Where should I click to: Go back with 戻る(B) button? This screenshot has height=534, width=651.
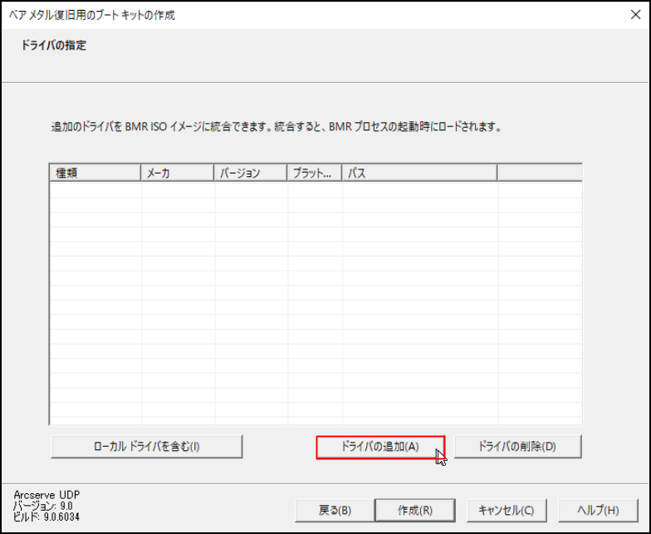[x=335, y=510]
